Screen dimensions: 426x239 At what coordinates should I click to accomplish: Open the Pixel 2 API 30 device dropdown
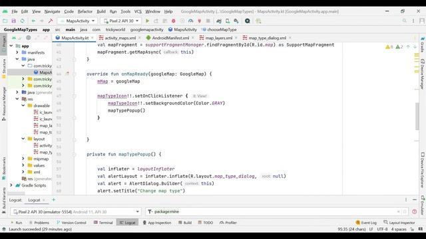click(121, 21)
